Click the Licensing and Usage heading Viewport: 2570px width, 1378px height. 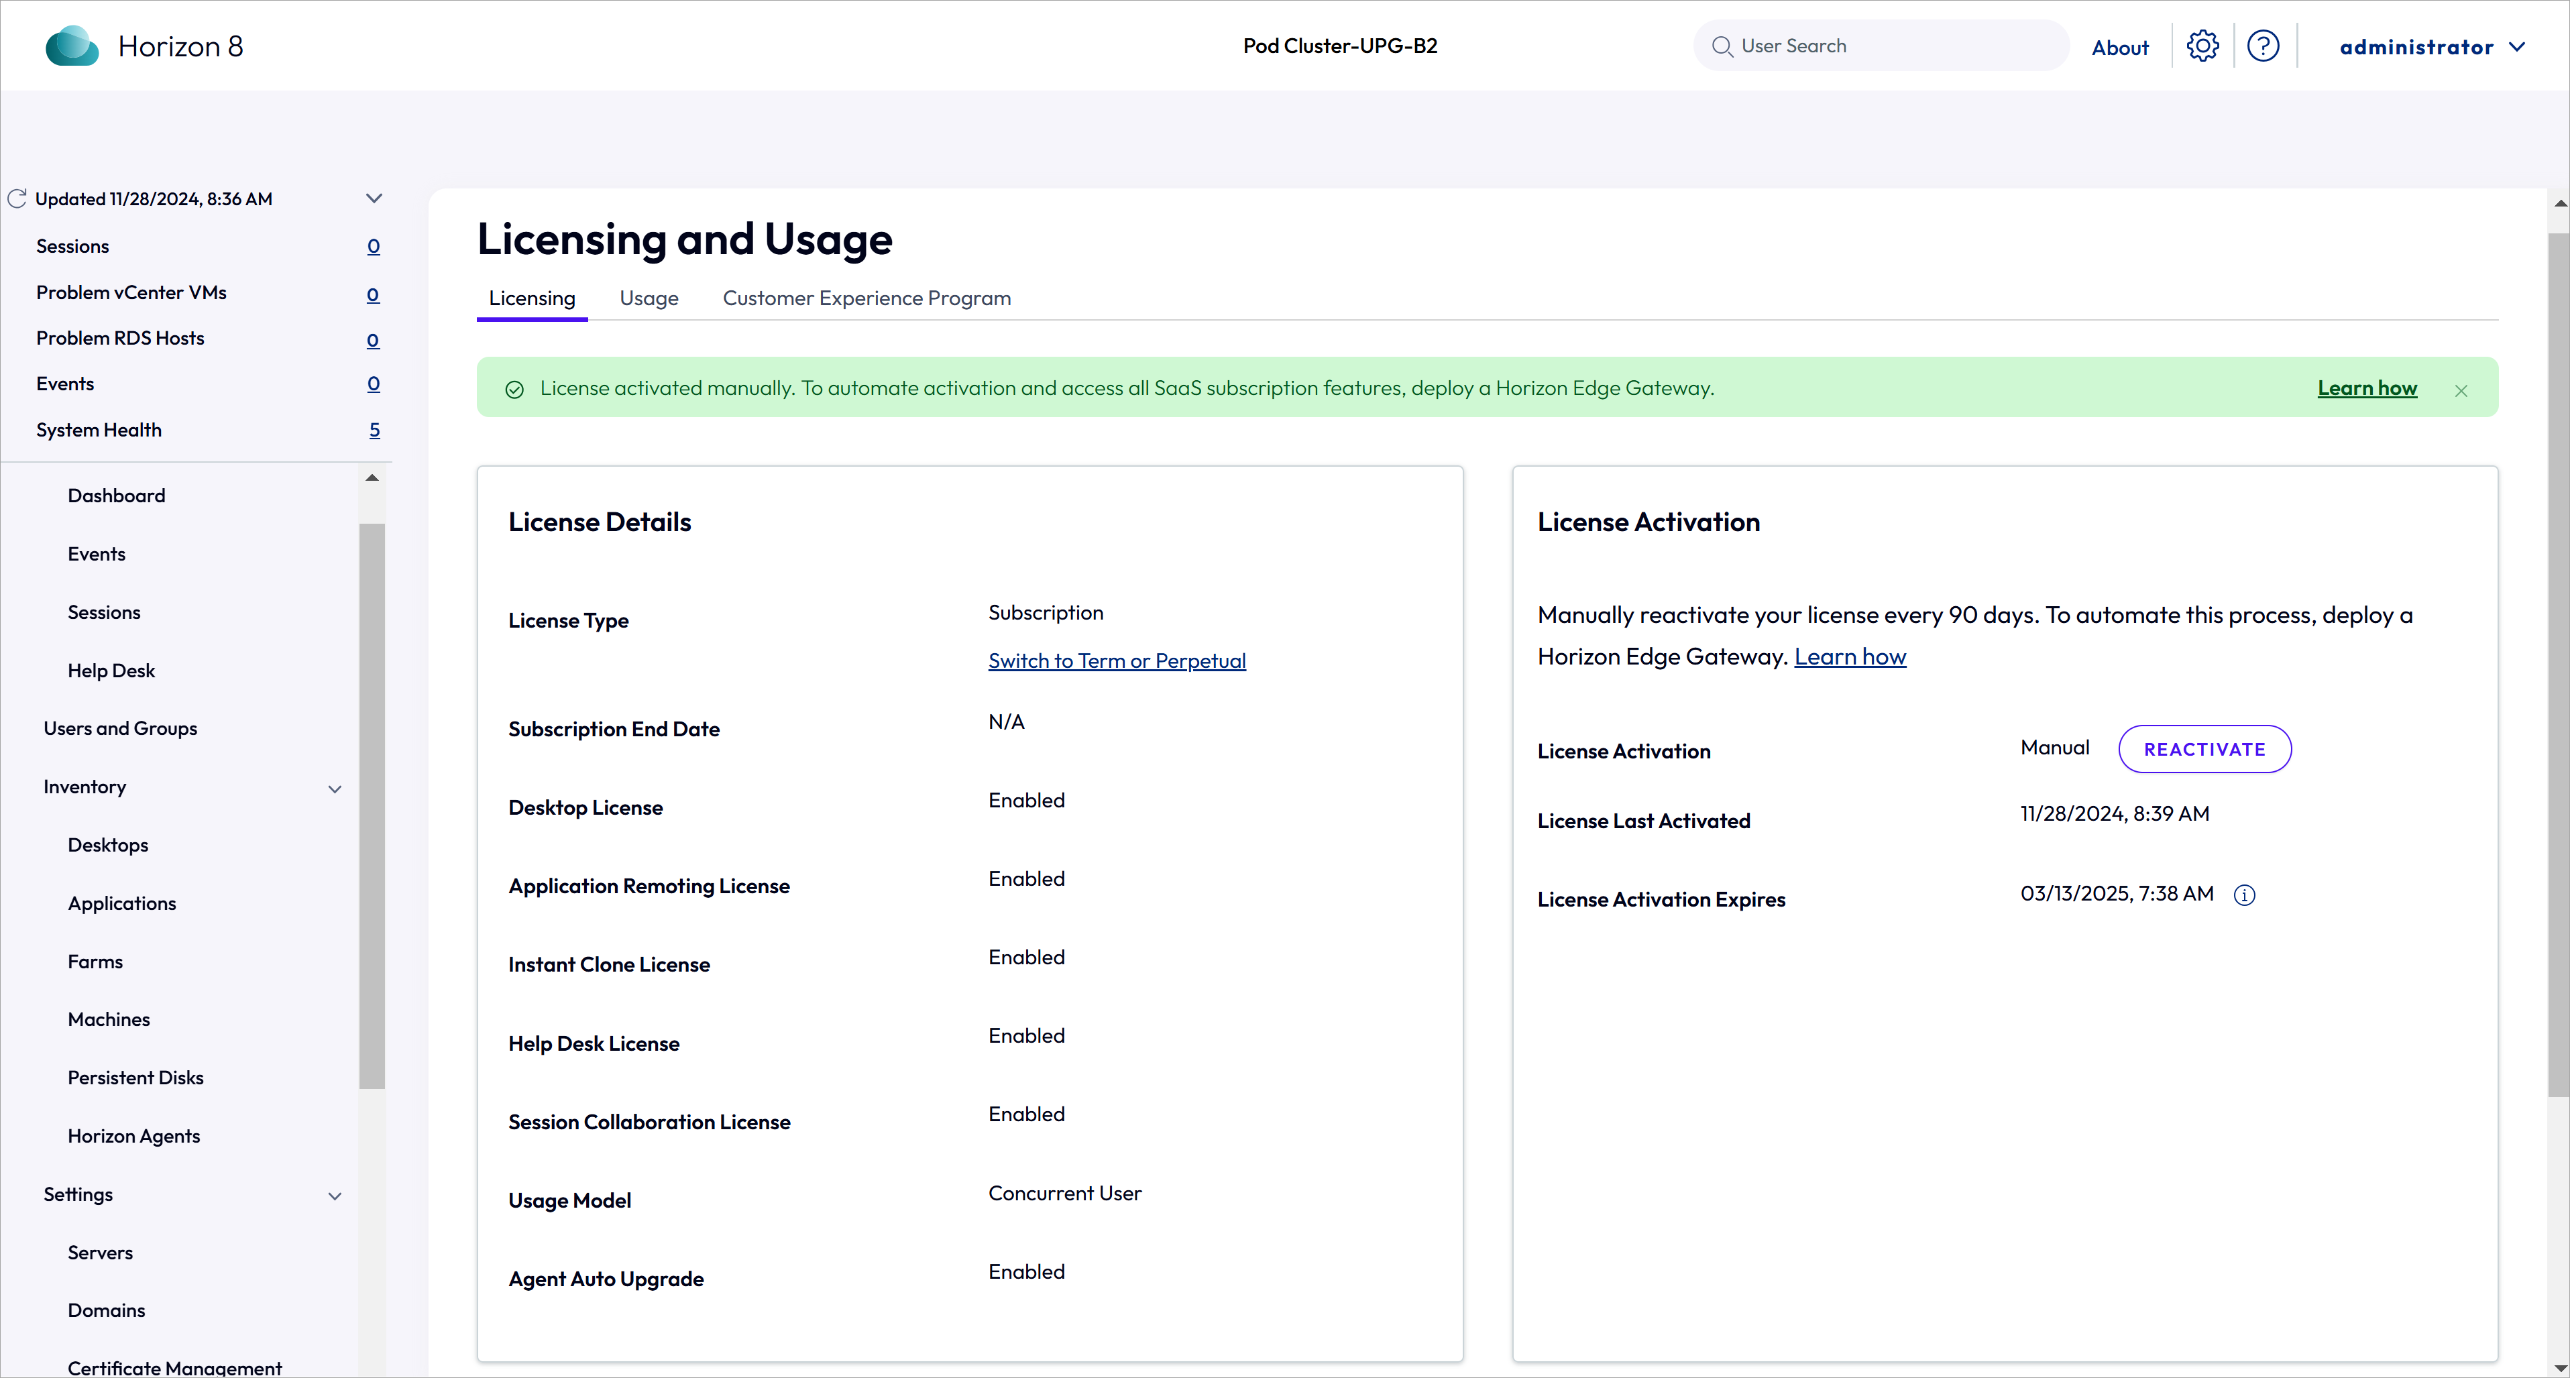684,239
